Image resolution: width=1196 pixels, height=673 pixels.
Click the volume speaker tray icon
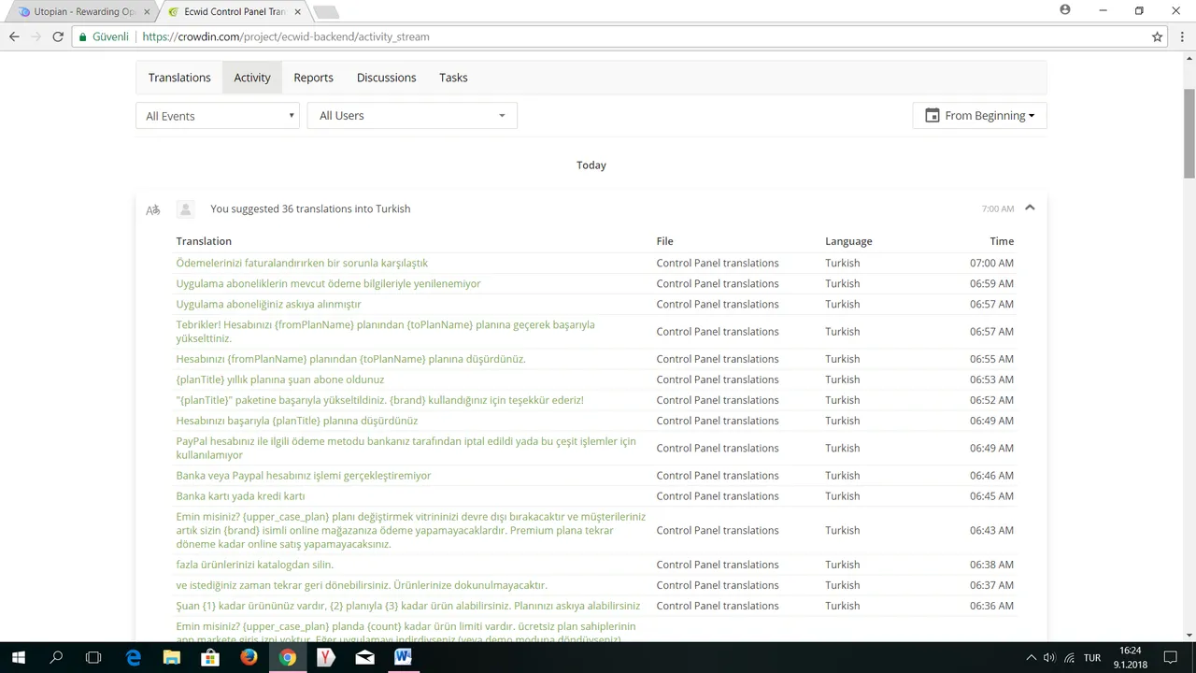pos(1049,658)
